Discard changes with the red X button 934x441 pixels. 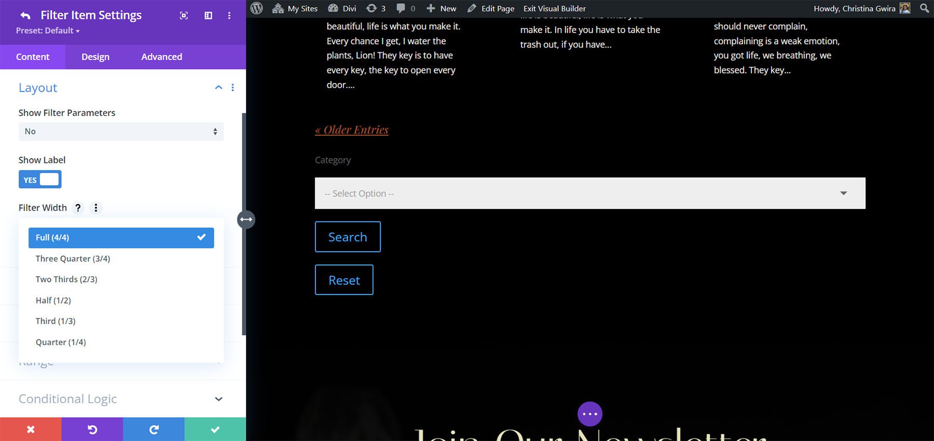31,429
